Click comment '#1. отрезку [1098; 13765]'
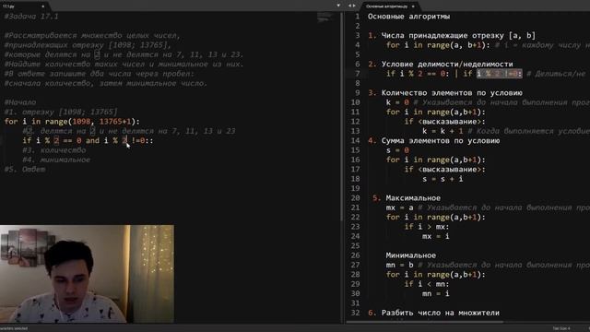Image resolution: width=590 pixels, height=332 pixels. click(x=61, y=113)
